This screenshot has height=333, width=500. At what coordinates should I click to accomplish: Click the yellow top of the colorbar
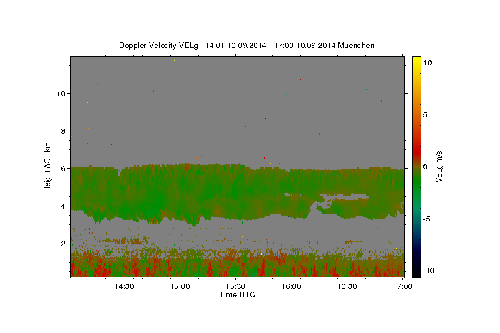[417, 60]
